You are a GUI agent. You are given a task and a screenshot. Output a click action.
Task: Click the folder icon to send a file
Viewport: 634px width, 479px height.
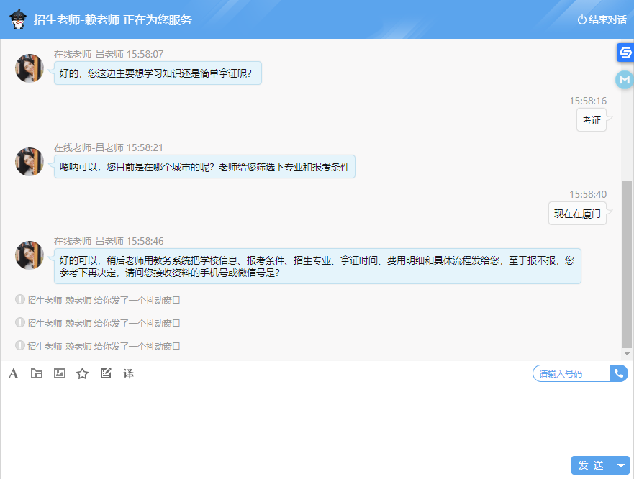pyautogui.click(x=36, y=373)
